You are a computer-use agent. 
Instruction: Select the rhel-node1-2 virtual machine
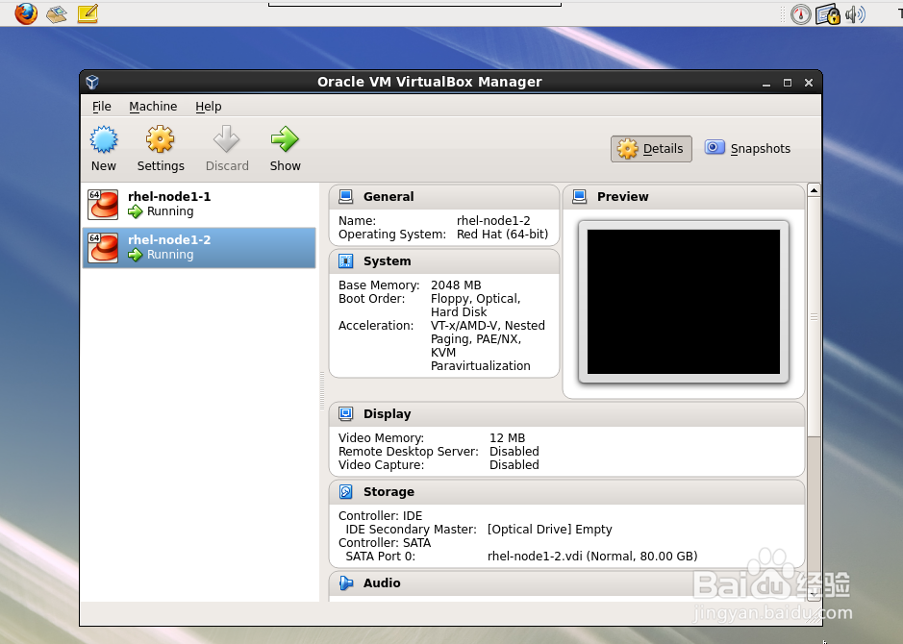[199, 247]
